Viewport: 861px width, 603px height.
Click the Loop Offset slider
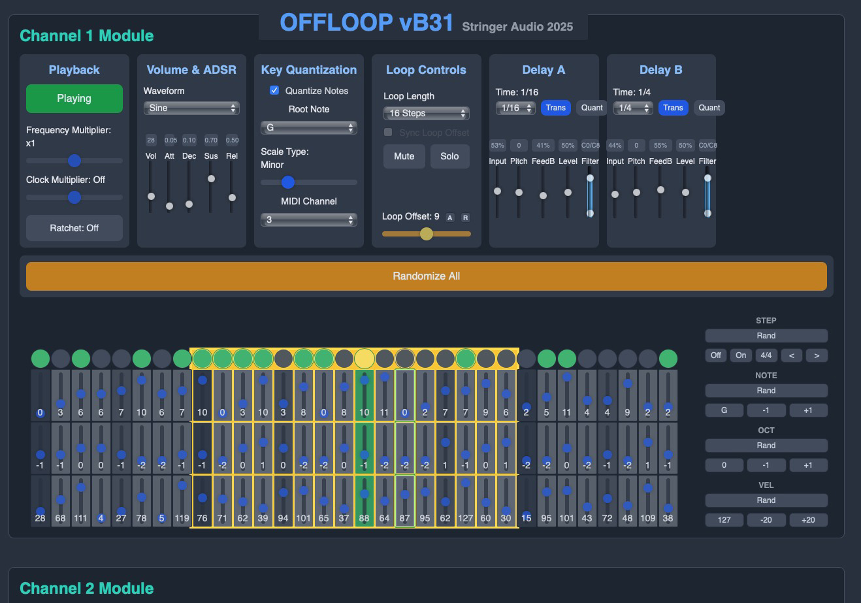tap(426, 234)
